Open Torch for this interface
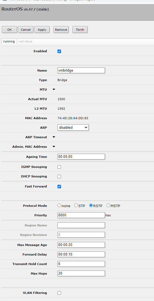This screenshot has height=301, width=154. tap(80, 30)
